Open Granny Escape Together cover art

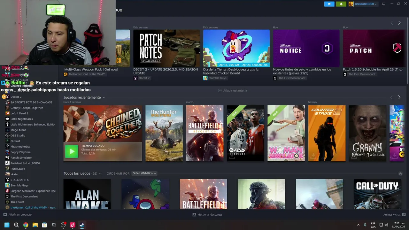click(x=367, y=133)
